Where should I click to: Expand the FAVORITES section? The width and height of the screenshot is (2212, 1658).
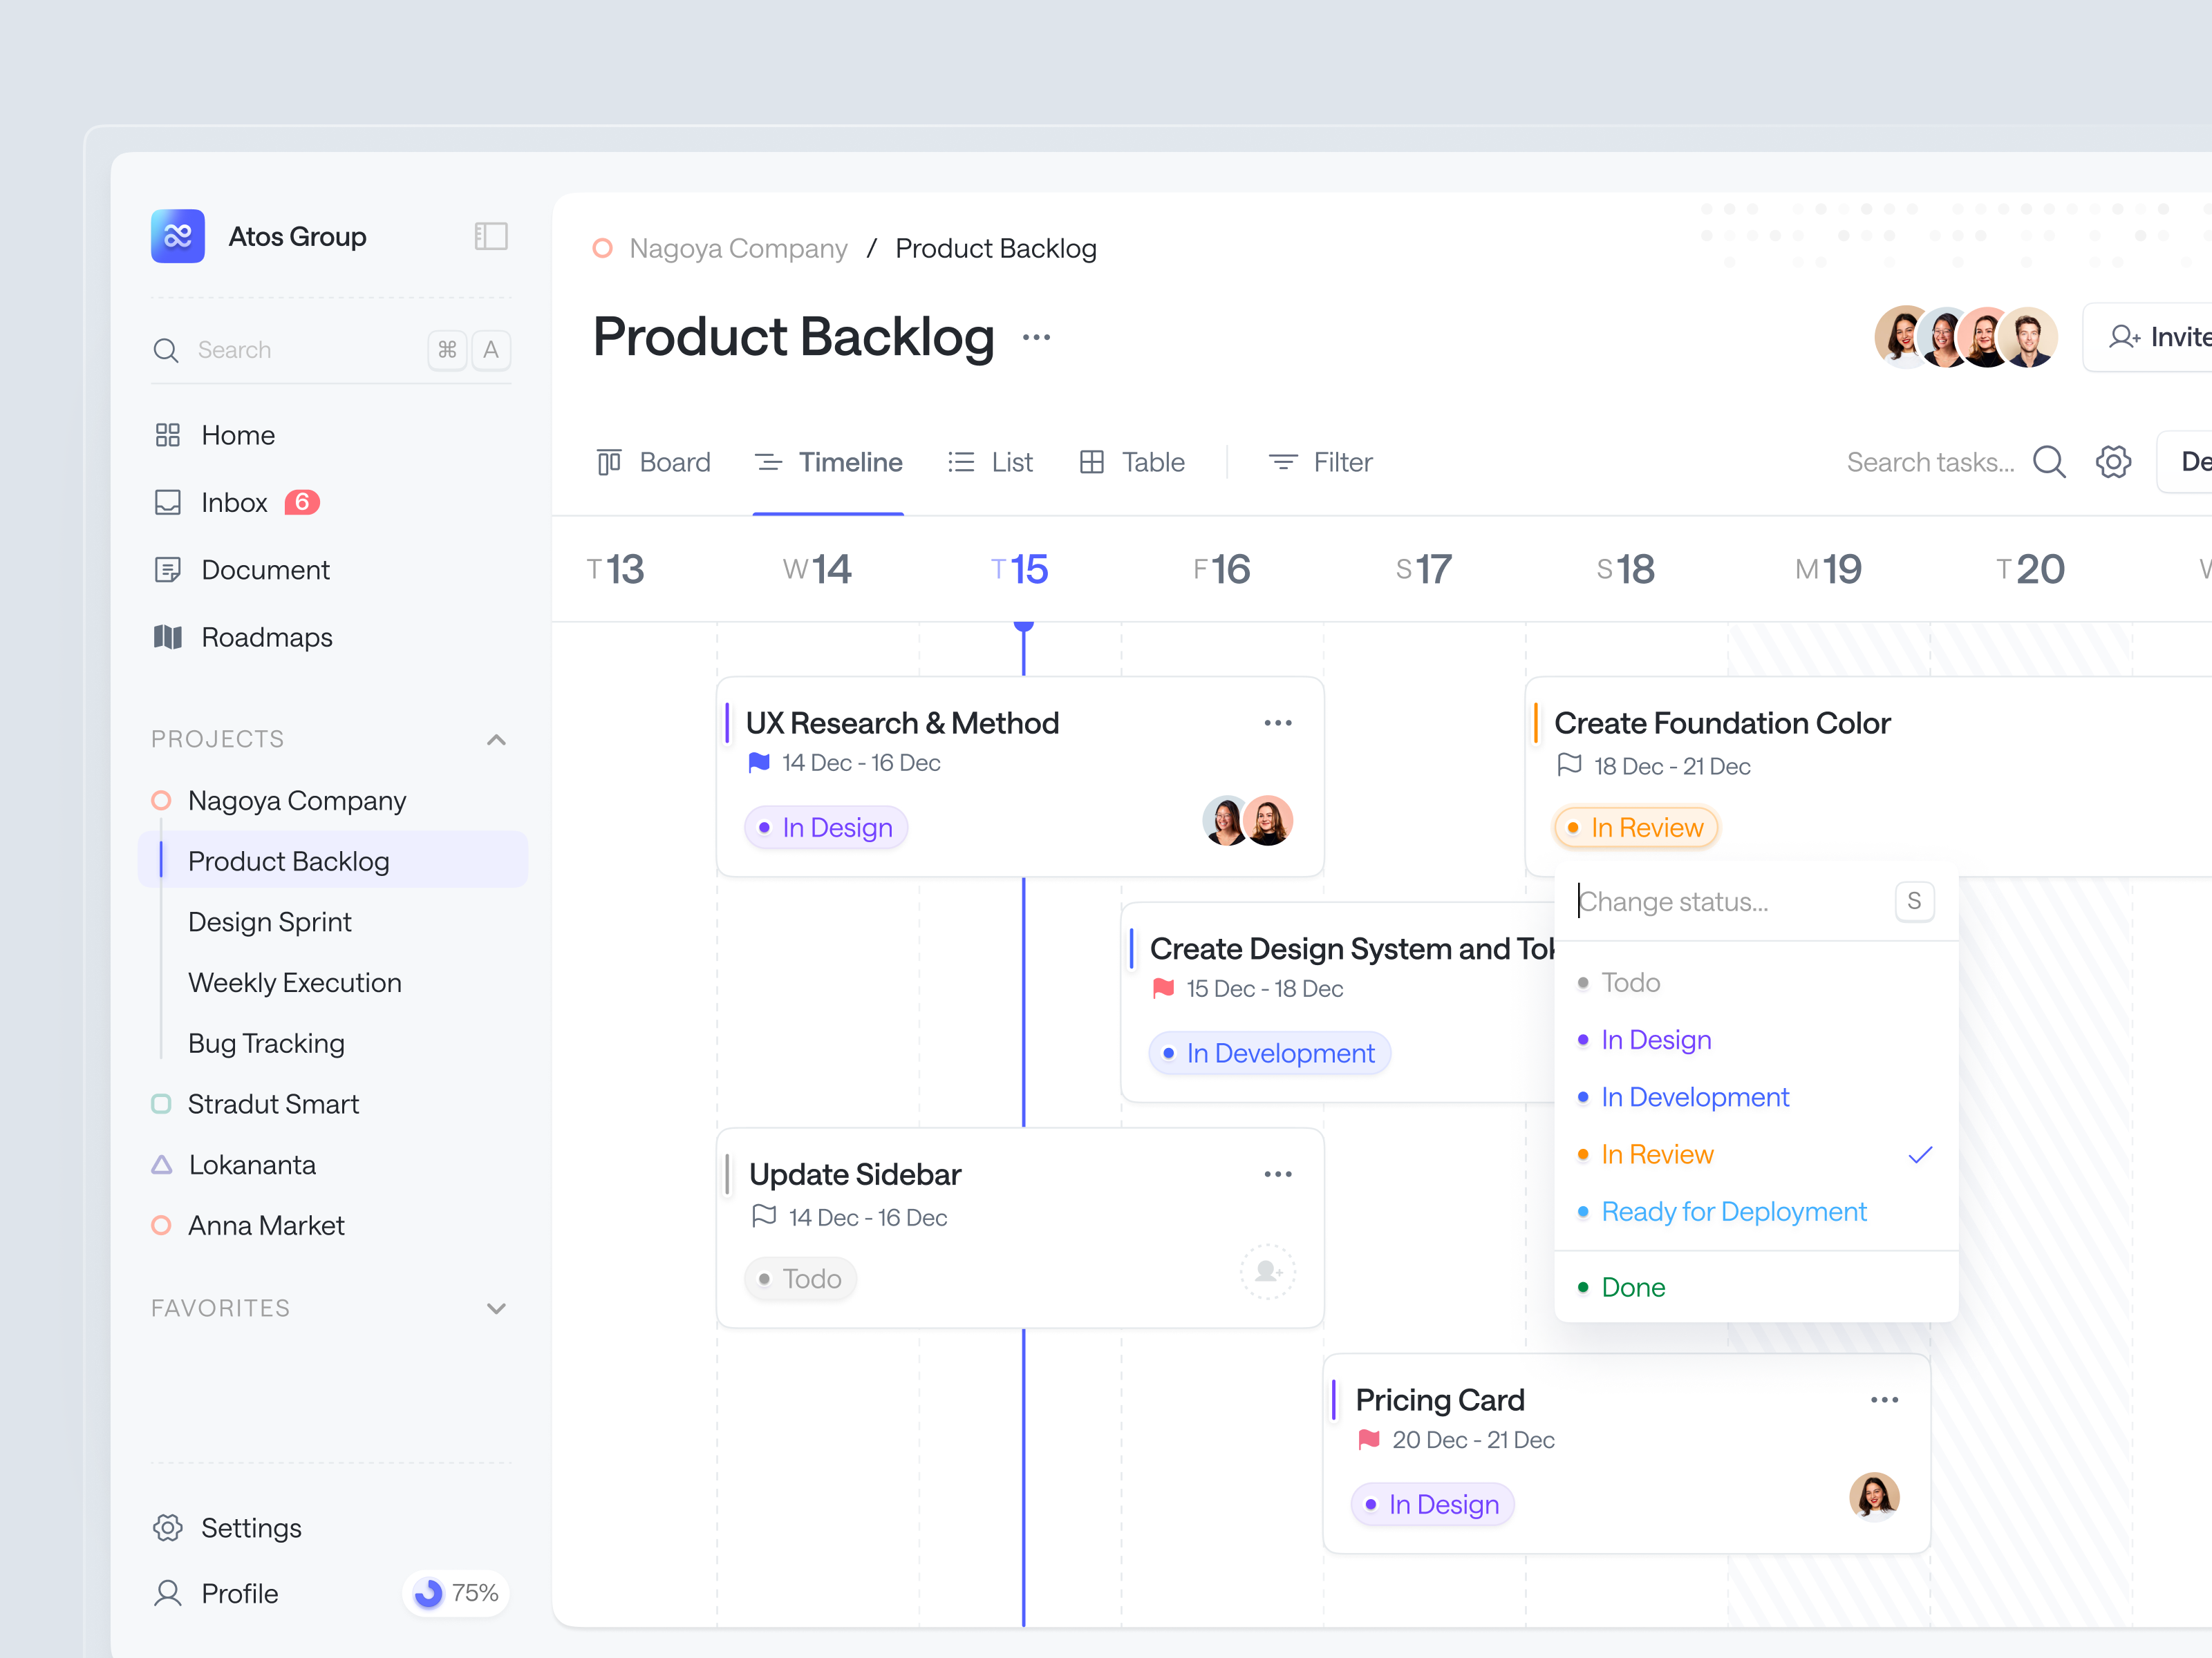[497, 1308]
